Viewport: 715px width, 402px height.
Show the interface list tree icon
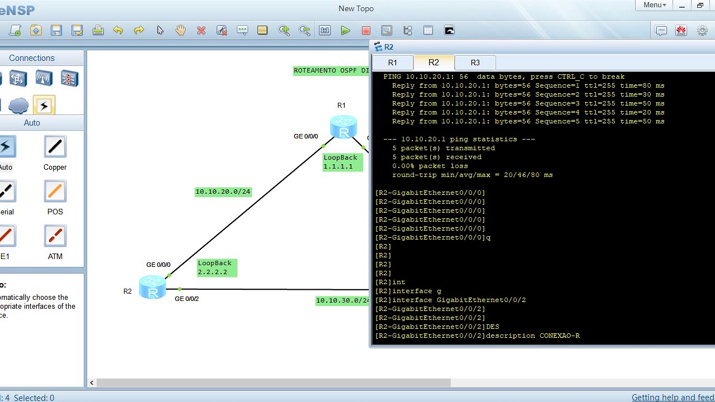point(408,31)
